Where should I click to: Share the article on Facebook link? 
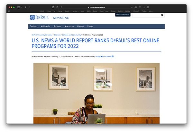[x=108, y=56]
